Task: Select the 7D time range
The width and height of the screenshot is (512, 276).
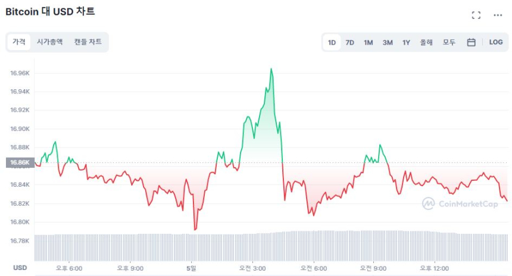Action: click(x=350, y=42)
